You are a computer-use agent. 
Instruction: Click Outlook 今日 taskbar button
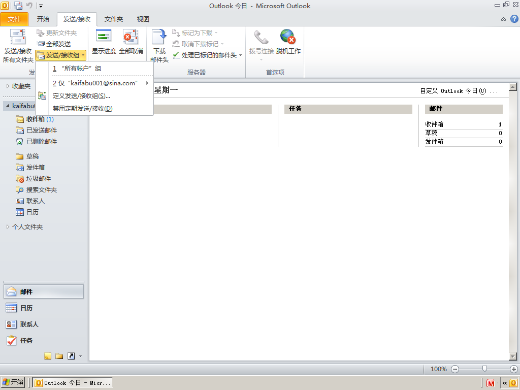coord(72,383)
